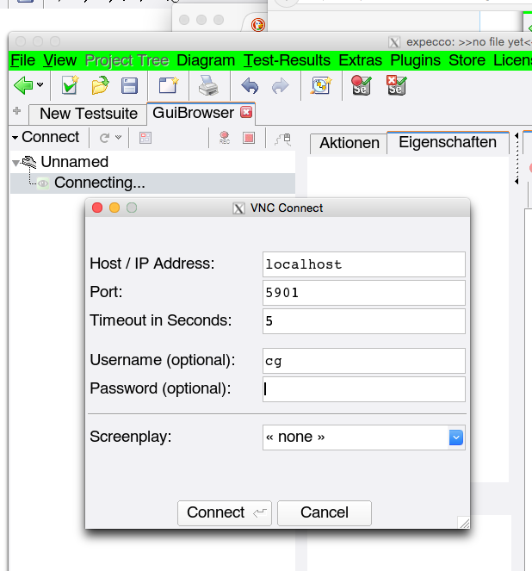Viewport: 532px width, 571px height.
Task: Switch to the New Testsuite tab
Action: (x=88, y=114)
